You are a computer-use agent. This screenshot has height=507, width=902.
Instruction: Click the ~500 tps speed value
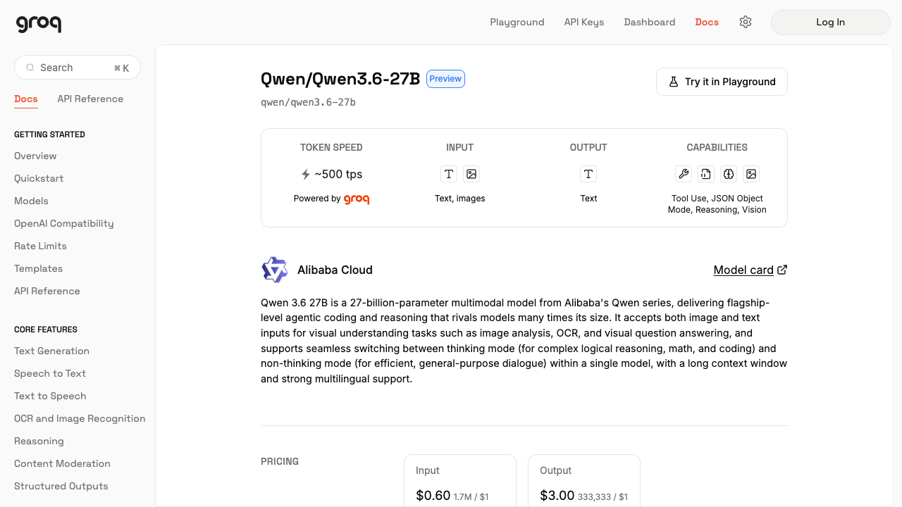[338, 174]
